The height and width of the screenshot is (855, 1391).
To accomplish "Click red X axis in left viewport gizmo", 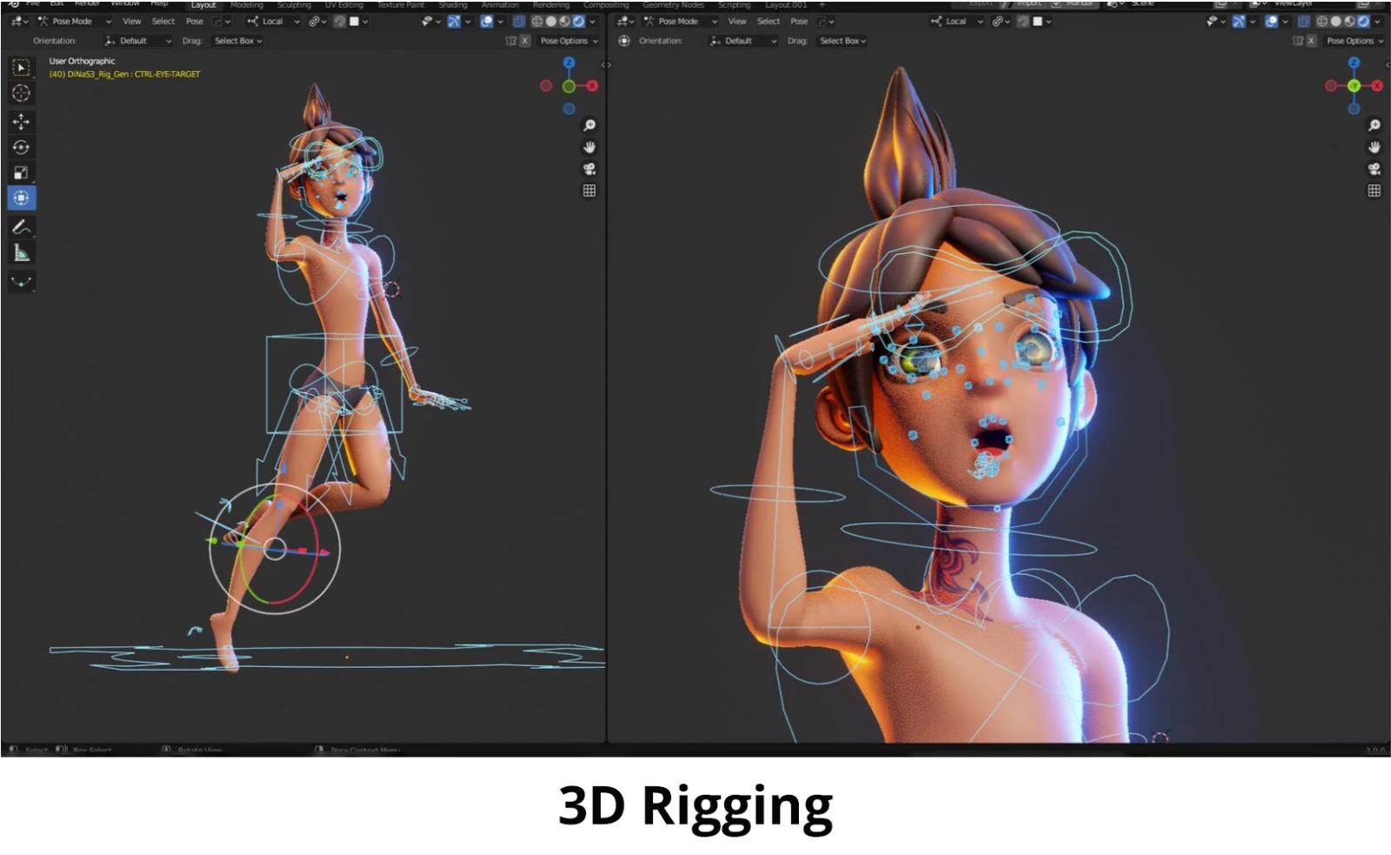I will tap(592, 85).
